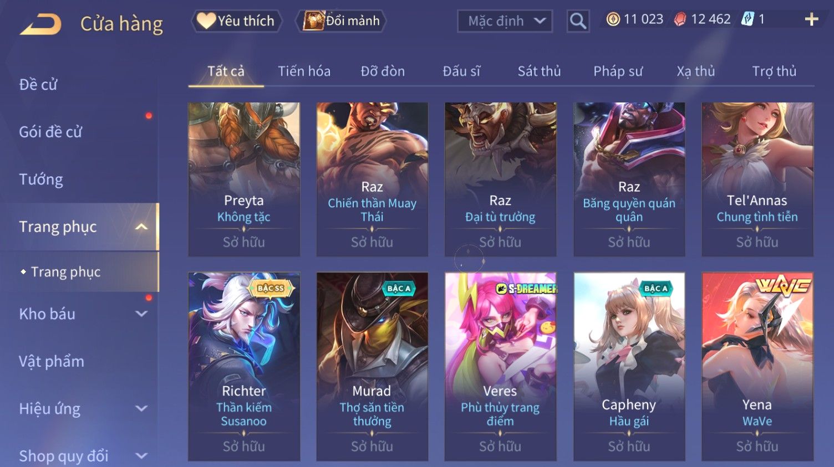Open Tướng in the sidebar
The height and width of the screenshot is (467, 834).
point(41,179)
